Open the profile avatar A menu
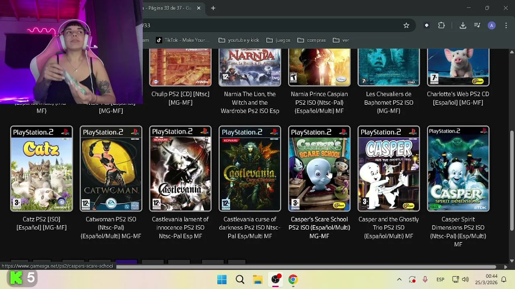Screen dimensions: 515x289 pos(492,25)
